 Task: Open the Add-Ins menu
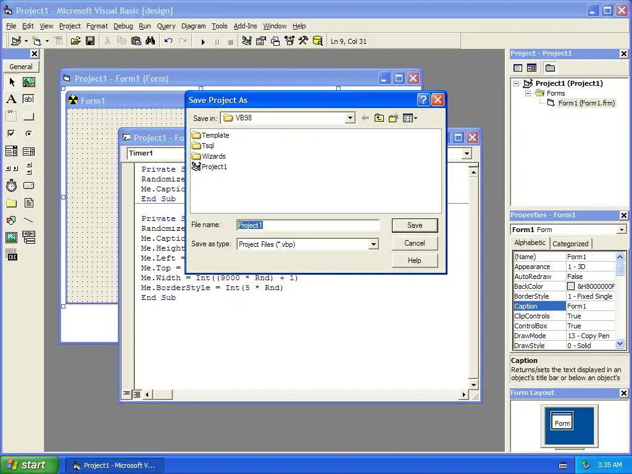[245, 26]
